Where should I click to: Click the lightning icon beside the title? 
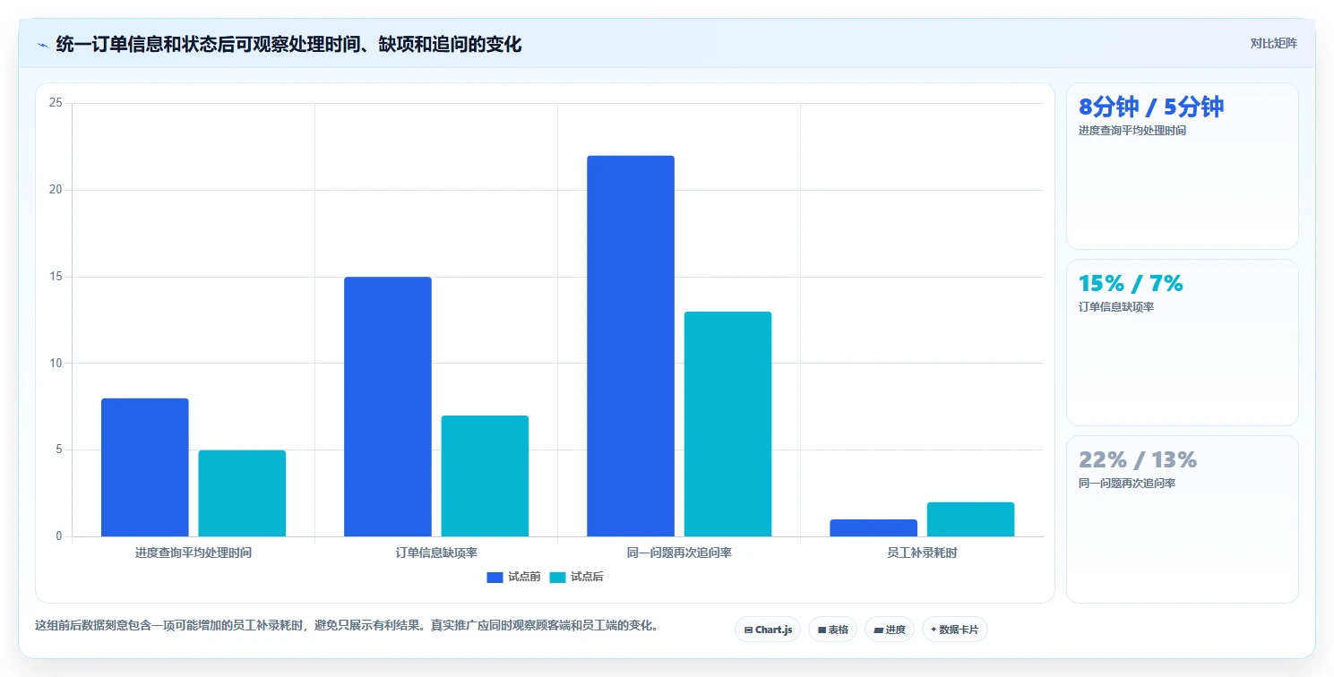point(42,45)
